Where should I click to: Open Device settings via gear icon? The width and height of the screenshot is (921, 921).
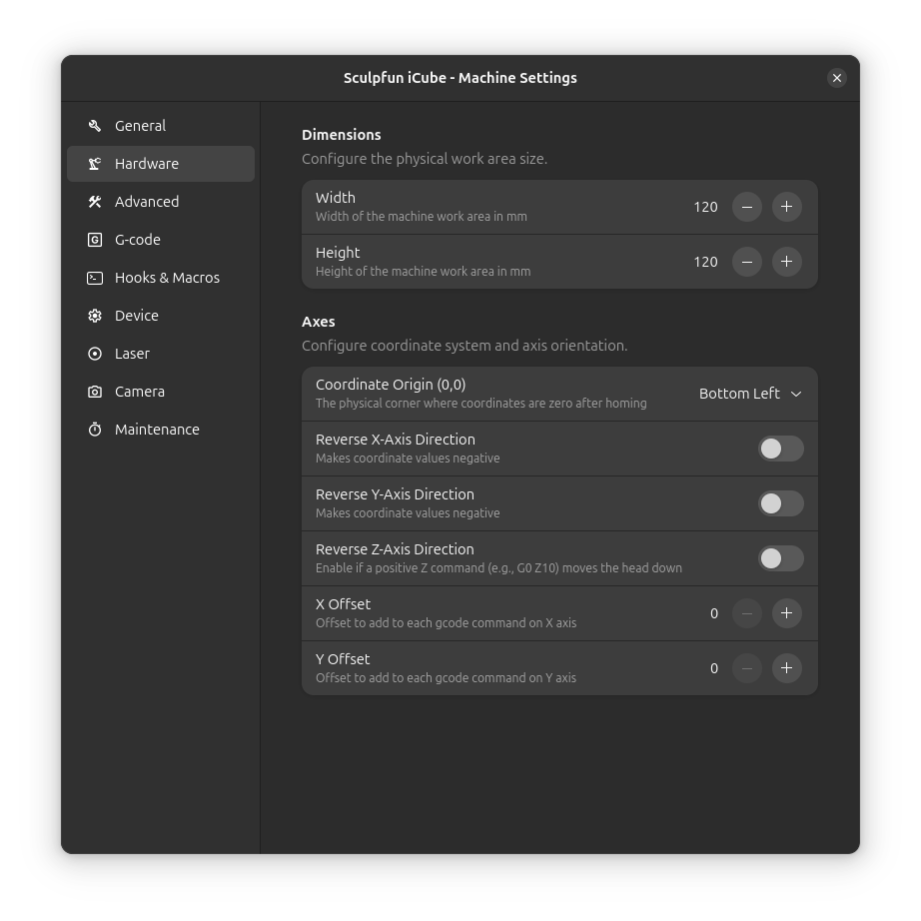point(94,316)
